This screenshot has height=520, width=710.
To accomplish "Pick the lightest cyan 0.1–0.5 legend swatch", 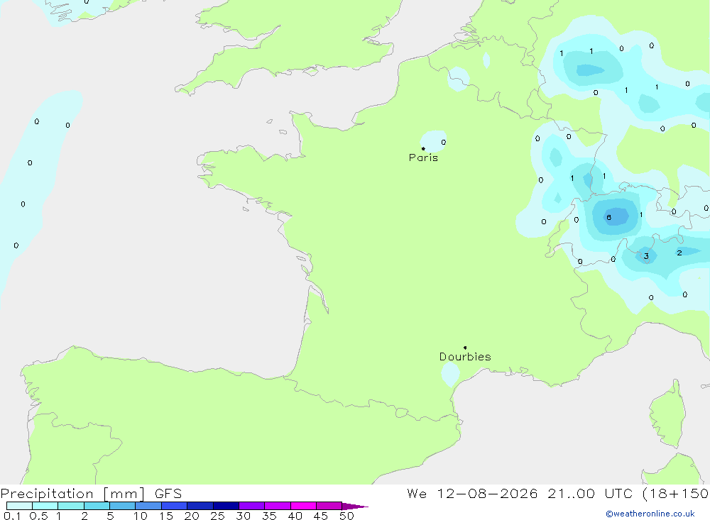I will click(19, 506).
